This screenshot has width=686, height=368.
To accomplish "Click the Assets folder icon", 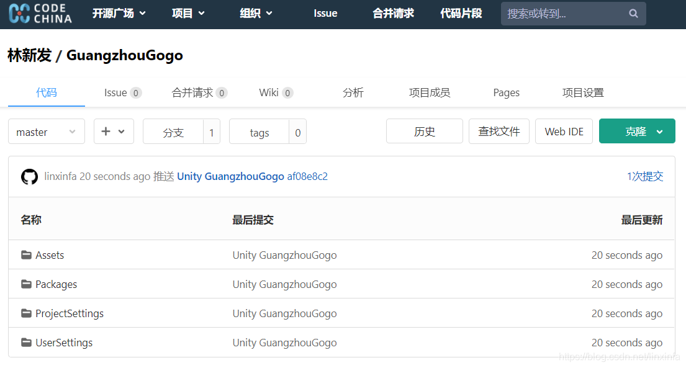I will [x=26, y=254].
